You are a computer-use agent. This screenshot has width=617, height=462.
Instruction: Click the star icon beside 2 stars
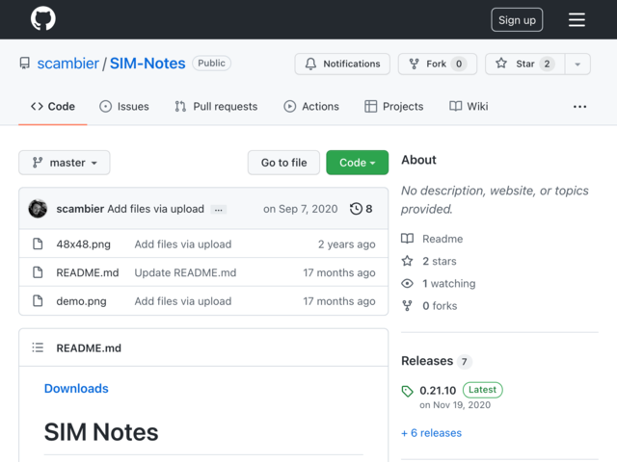[407, 261]
